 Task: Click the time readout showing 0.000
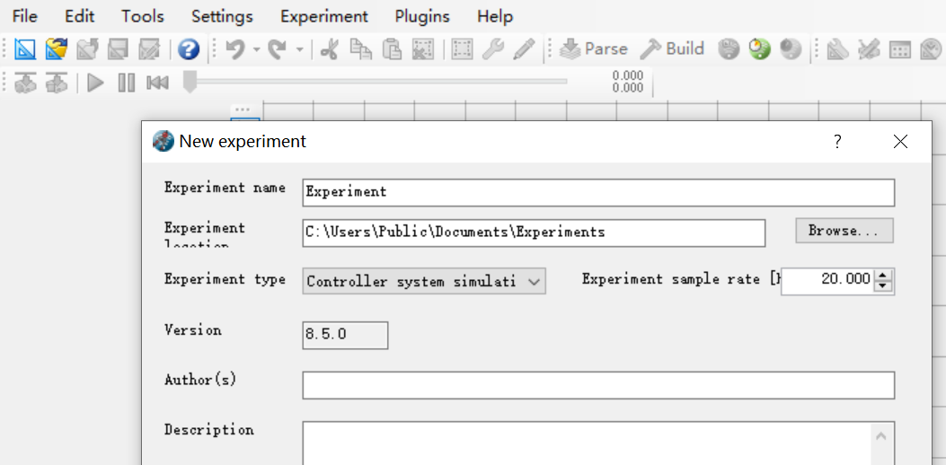[627, 82]
